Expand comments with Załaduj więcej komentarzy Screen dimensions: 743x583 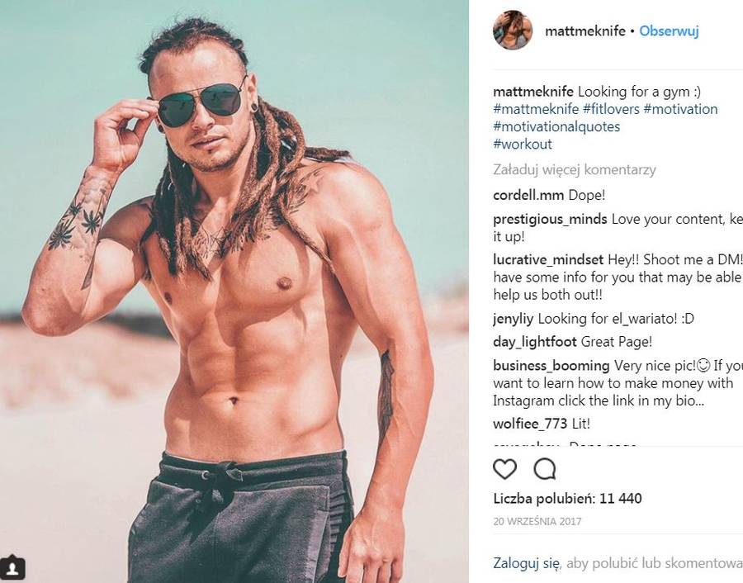tap(575, 169)
